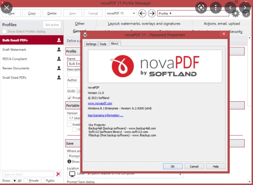Open the image search lens overlay icon

201,8
